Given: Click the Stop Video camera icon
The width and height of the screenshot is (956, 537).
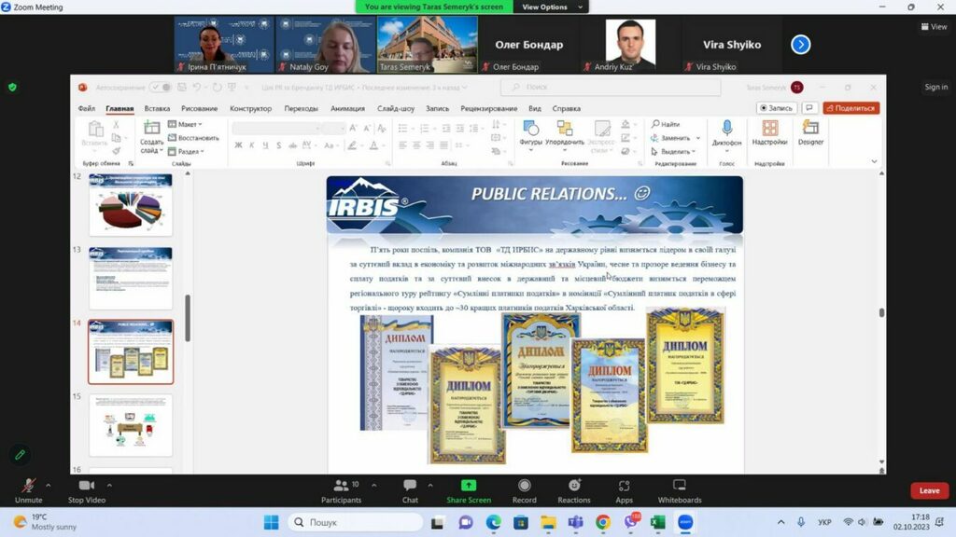Looking at the screenshot, I should pos(87,487).
